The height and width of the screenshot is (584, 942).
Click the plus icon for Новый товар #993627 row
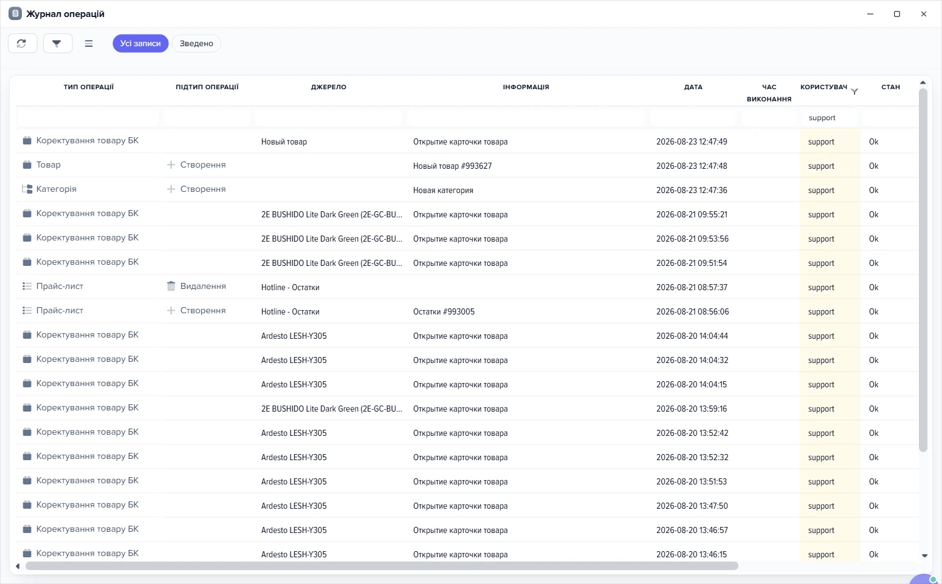[171, 165]
